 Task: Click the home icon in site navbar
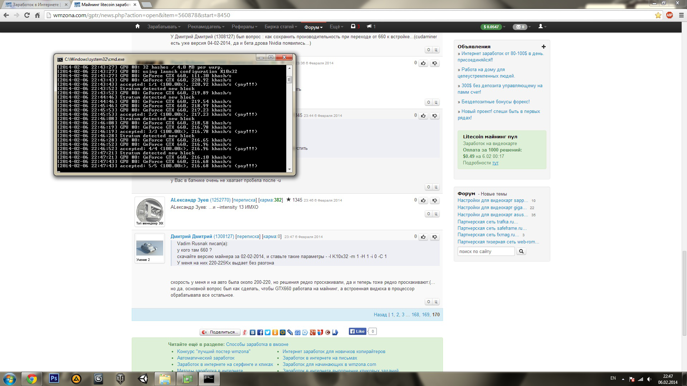click(x=137, y=26)
